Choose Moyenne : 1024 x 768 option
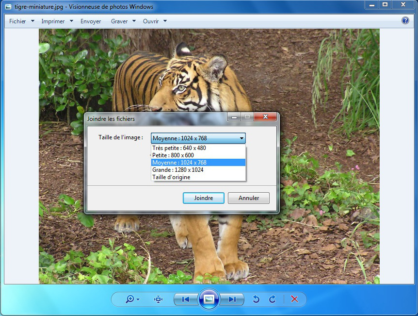The image size is (418, 316). tap(198, 163)
